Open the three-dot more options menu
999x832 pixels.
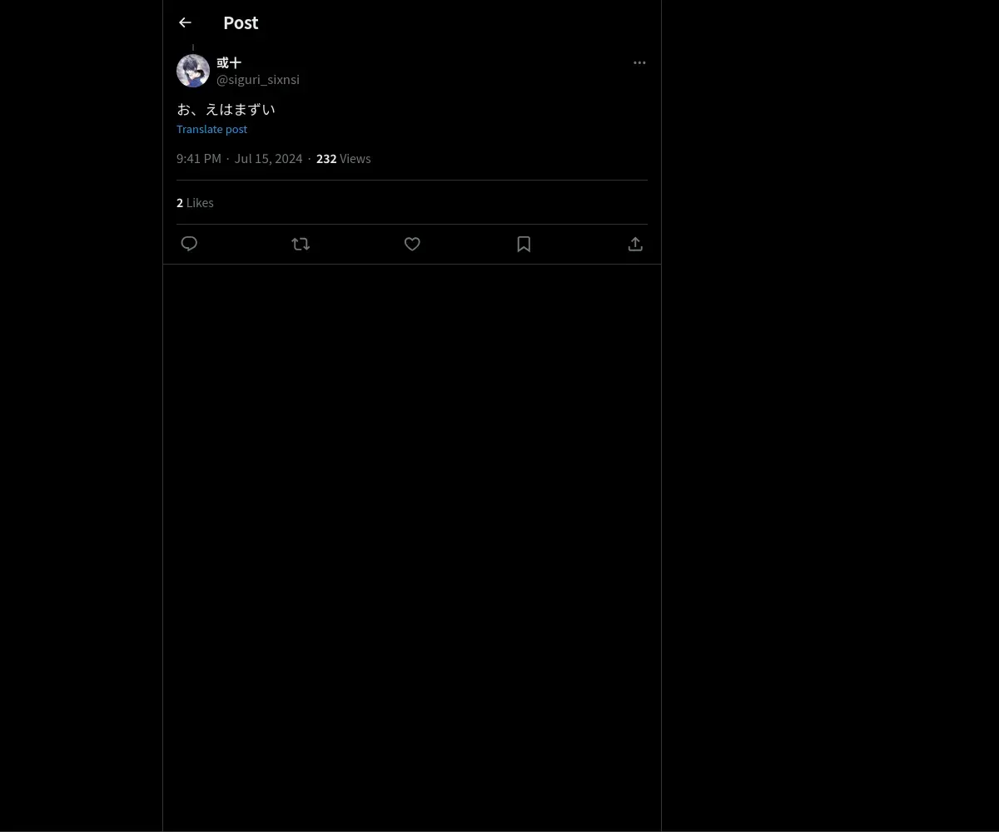639,62
